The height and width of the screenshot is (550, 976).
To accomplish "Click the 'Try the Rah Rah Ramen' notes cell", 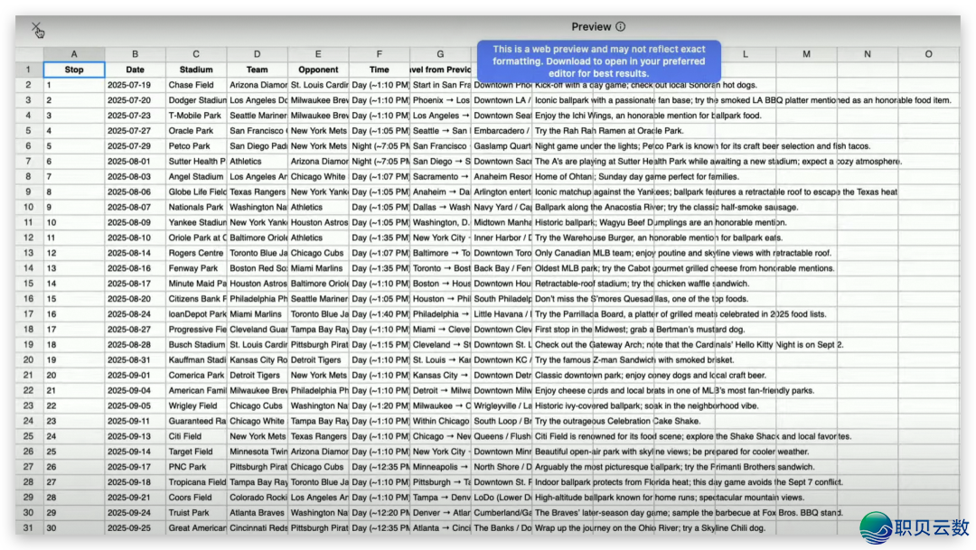I will 609,131.
